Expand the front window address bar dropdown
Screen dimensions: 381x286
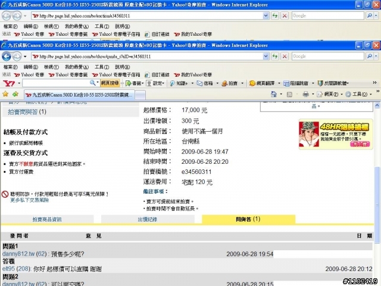[x=266, y=57]
